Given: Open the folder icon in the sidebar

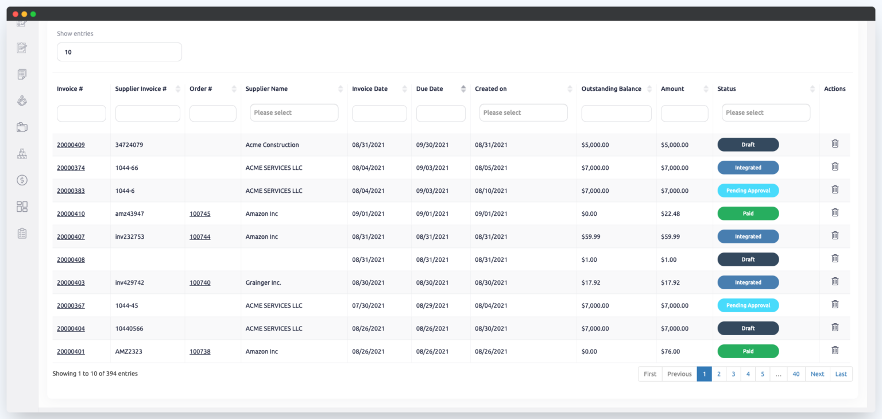Looking at the screenshot, I should tap(21, 127).
